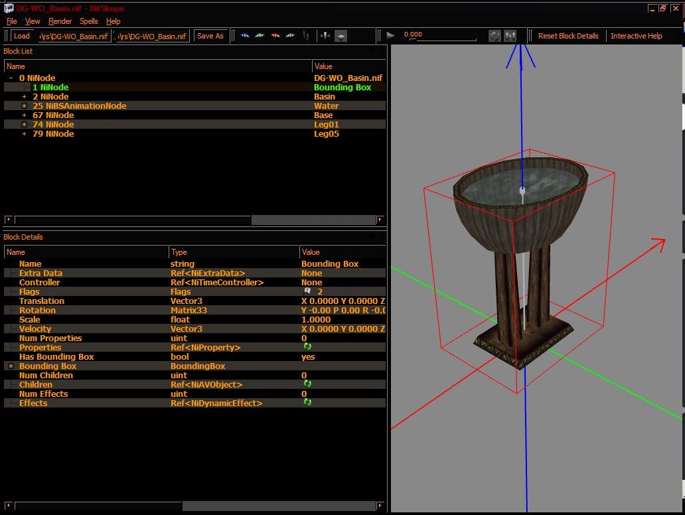Click the flip view arrows icon

[325, 36]
